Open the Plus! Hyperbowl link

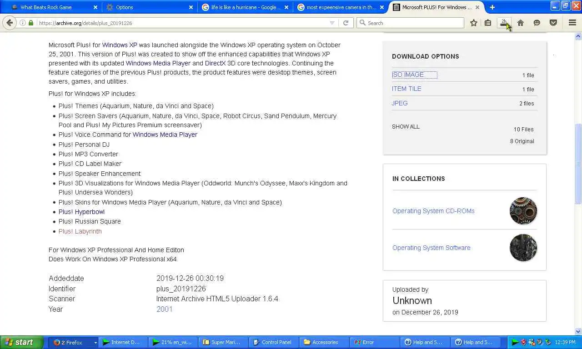(x=81, y=212)
